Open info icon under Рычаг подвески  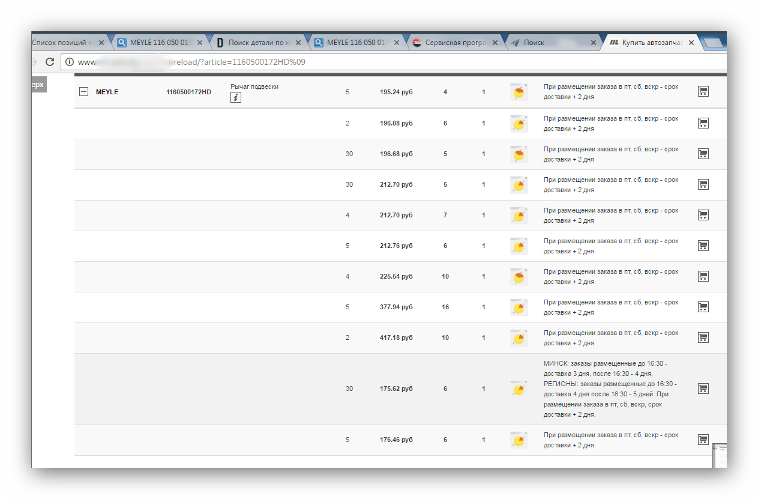click(x=236, y=98)
